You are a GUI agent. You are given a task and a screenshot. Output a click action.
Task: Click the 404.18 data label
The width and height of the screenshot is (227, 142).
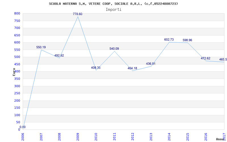point(132,68)
